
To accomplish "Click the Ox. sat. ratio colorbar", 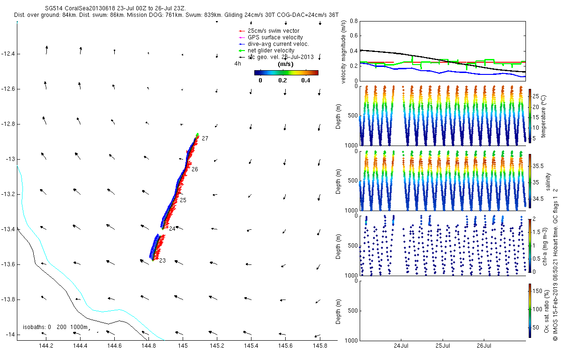I will (530, 310).
